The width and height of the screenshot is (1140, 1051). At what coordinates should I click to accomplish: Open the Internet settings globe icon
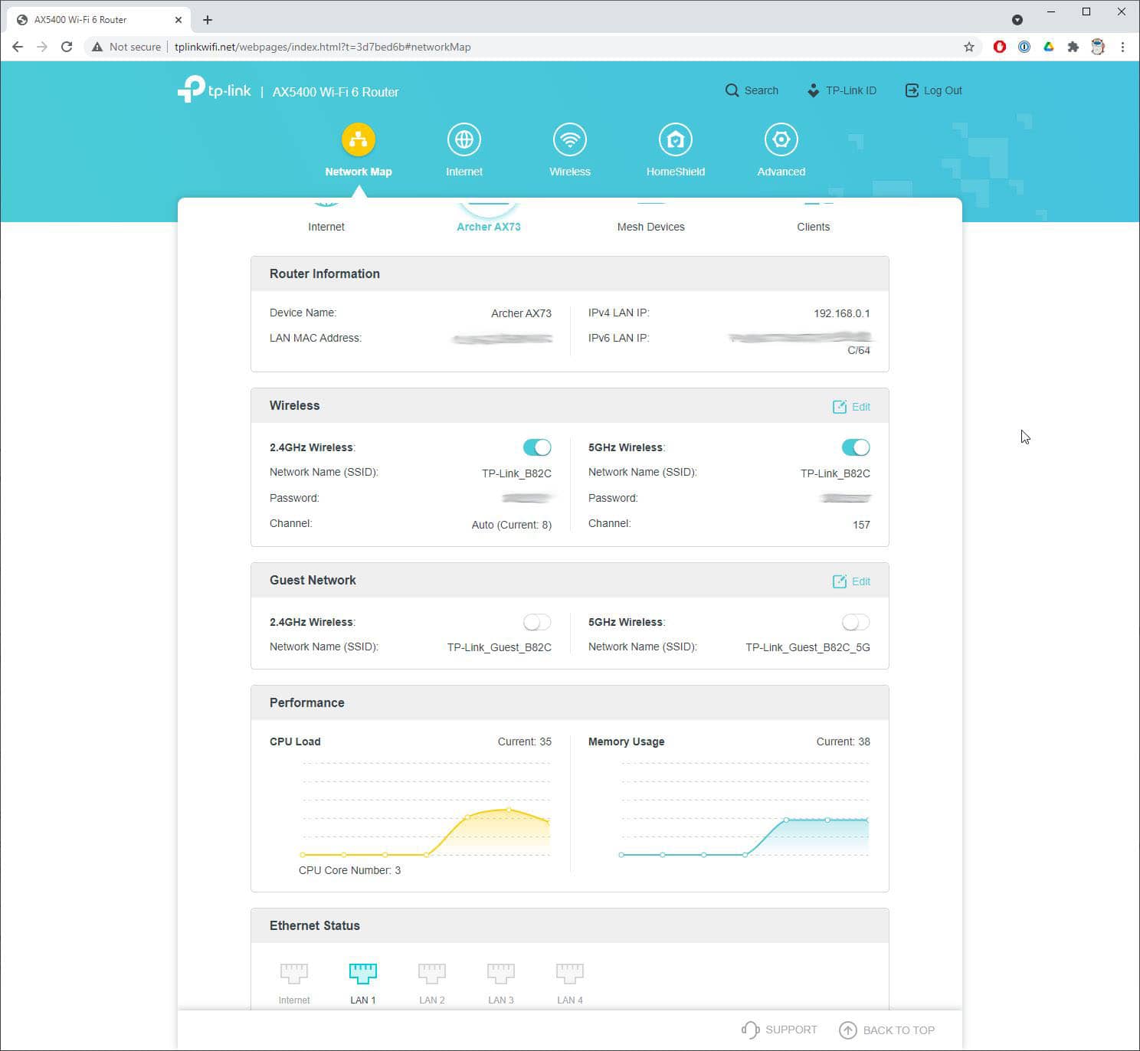[x=464, y=139]
